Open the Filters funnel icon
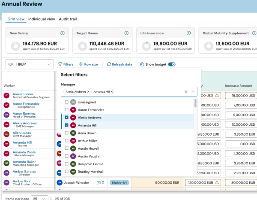The image size is (257, 200). point(60,64)
